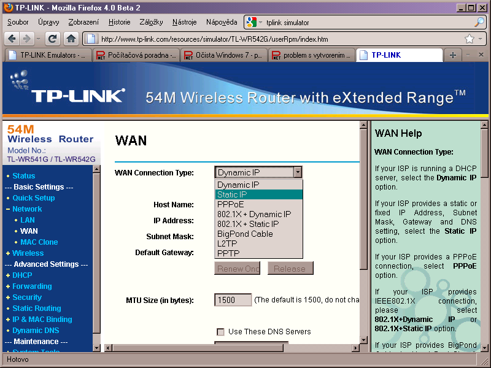
Task: Click the browser Back arrow button
Action: coord(12,39)
